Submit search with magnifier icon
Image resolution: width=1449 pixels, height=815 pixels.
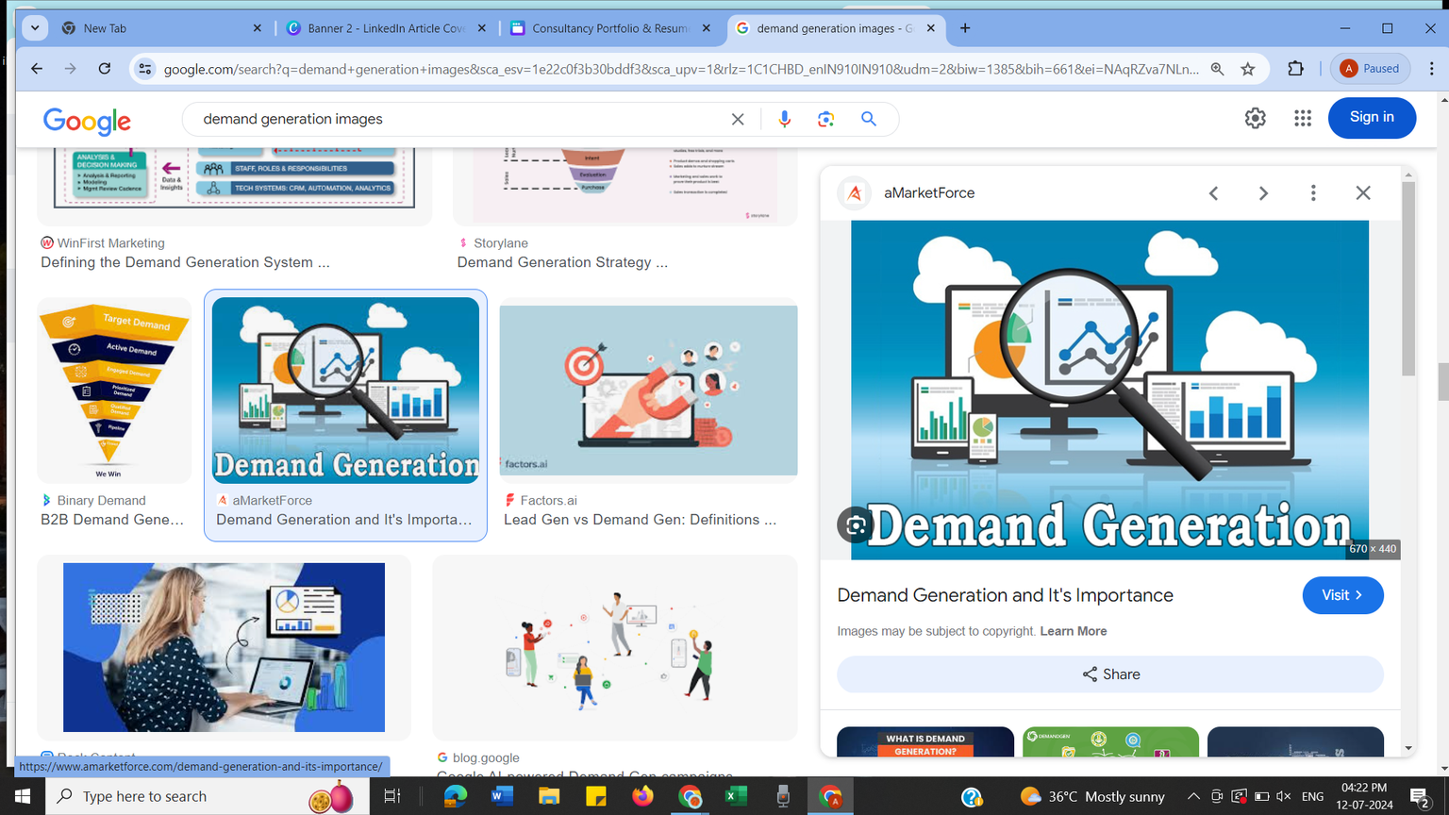click(x=869, y=119)
